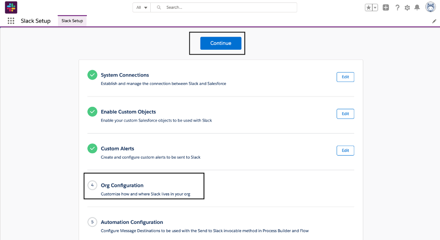Open the Setup gear icon
The image size is (440, 240).
pyautogui.click(x=407, y=8)
